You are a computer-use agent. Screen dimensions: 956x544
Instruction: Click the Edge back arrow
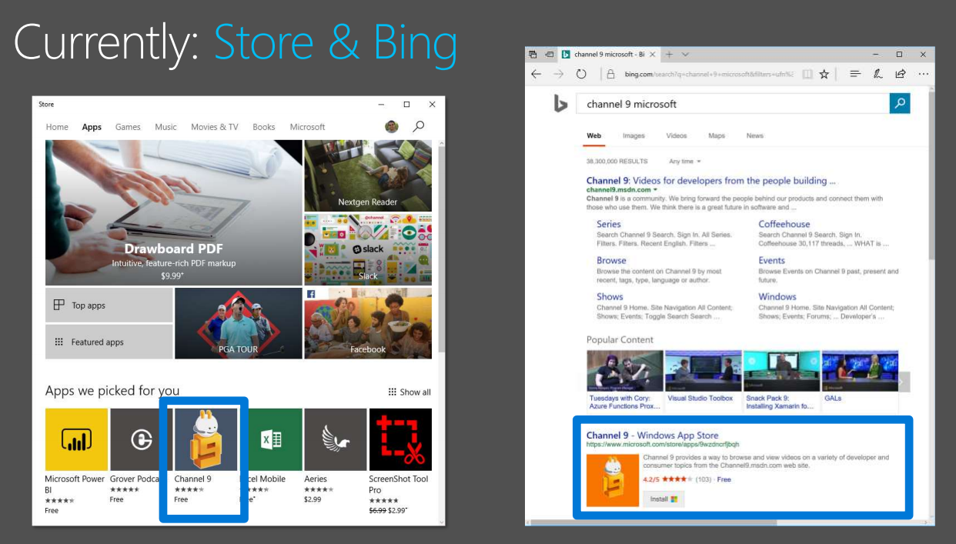pyautogui.click(x=536, y=74)
